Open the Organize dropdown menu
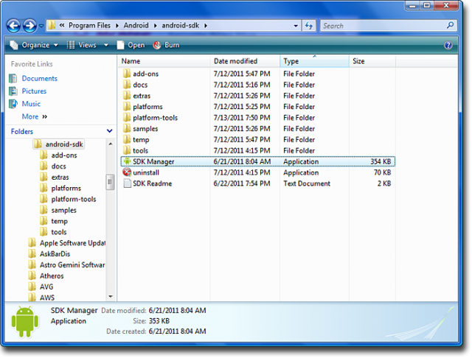The height and width of the screenshot is (358, 472). point(34,45)
